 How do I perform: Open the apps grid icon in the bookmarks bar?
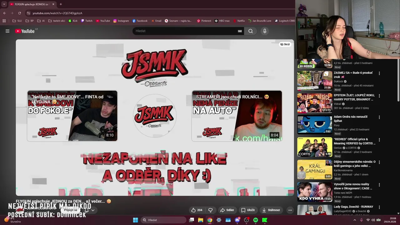[x=4, y=21]
